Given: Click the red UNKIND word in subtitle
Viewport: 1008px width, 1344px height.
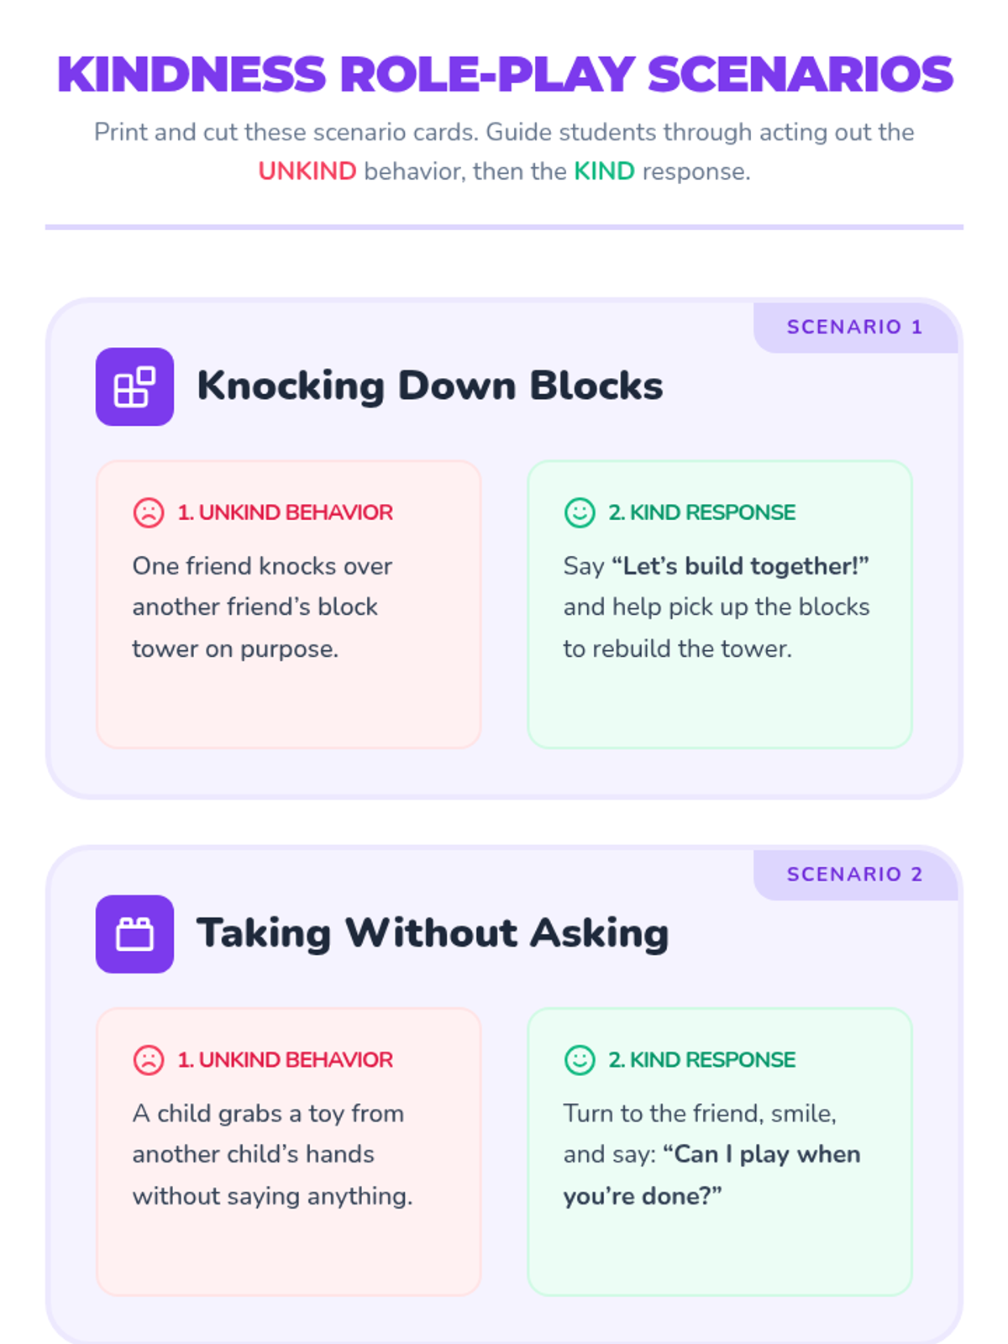Looking at the screenshot, I should 307,171.
